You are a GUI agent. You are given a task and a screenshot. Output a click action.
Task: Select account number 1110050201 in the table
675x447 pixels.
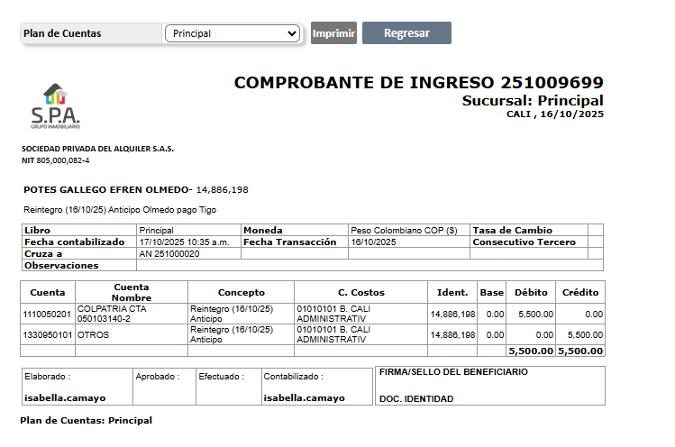coord(46,314)
